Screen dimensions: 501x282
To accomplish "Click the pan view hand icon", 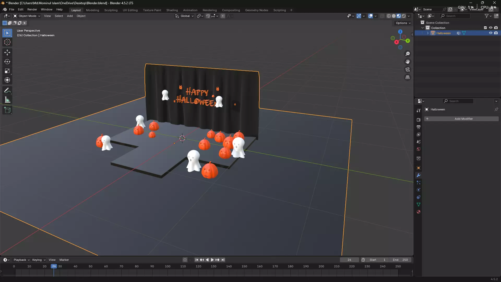I will pyautogui.click(x=408, y=62).
